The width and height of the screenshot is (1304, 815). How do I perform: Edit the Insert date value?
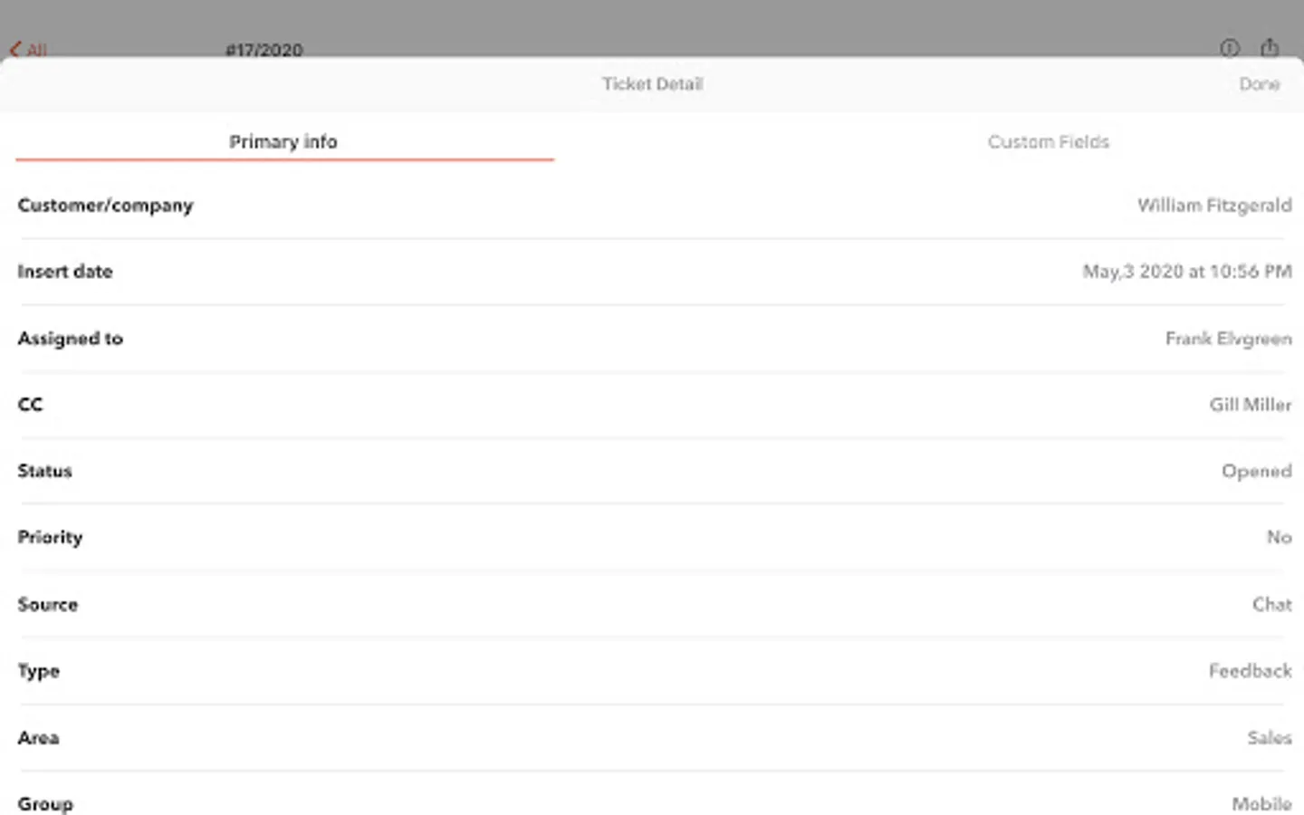[1186, 272]
